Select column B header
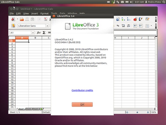 pos(35,38)
